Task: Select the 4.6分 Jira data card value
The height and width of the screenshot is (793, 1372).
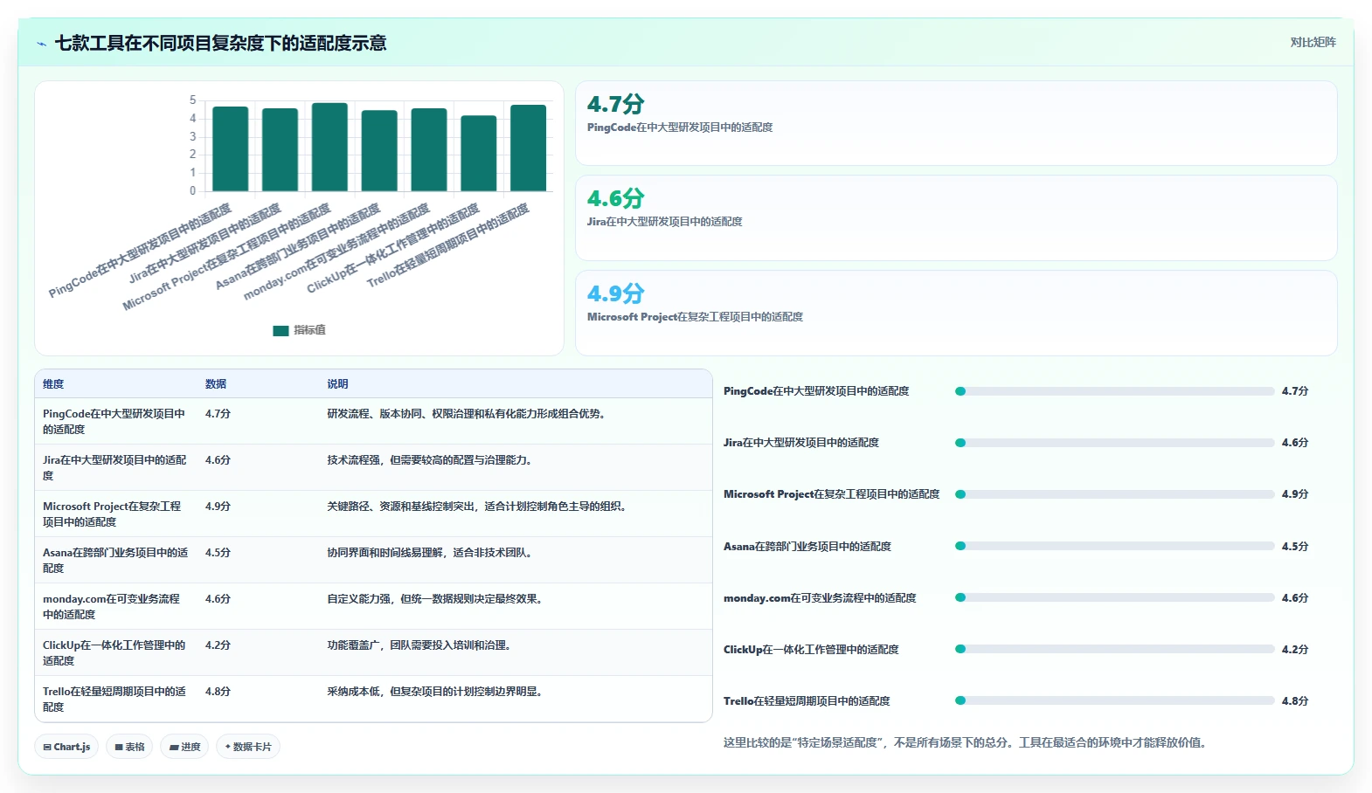Action: tap(615, 198)
